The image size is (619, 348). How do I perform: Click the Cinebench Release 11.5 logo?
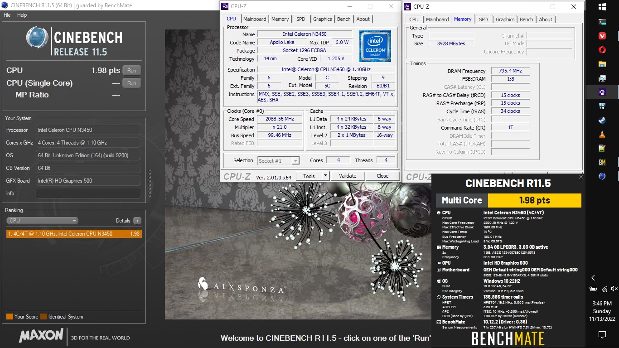point(74,41)
